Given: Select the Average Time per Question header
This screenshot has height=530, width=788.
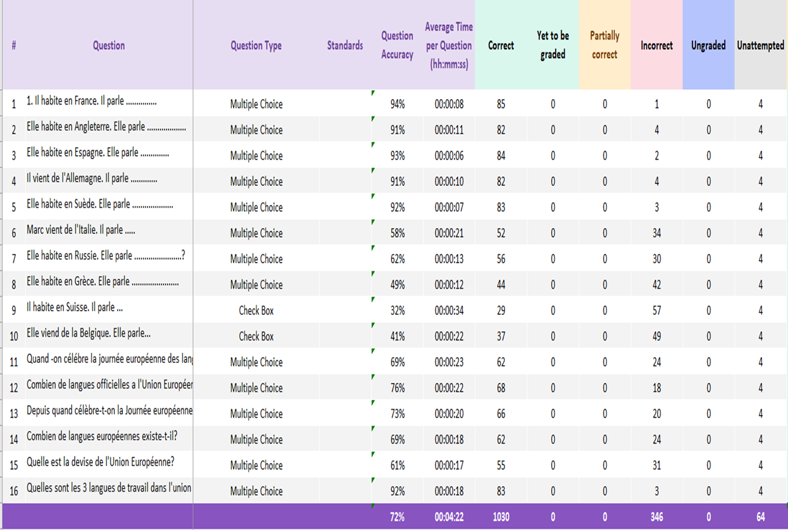Looking at the screenshot, I should [x=448, y=46].
